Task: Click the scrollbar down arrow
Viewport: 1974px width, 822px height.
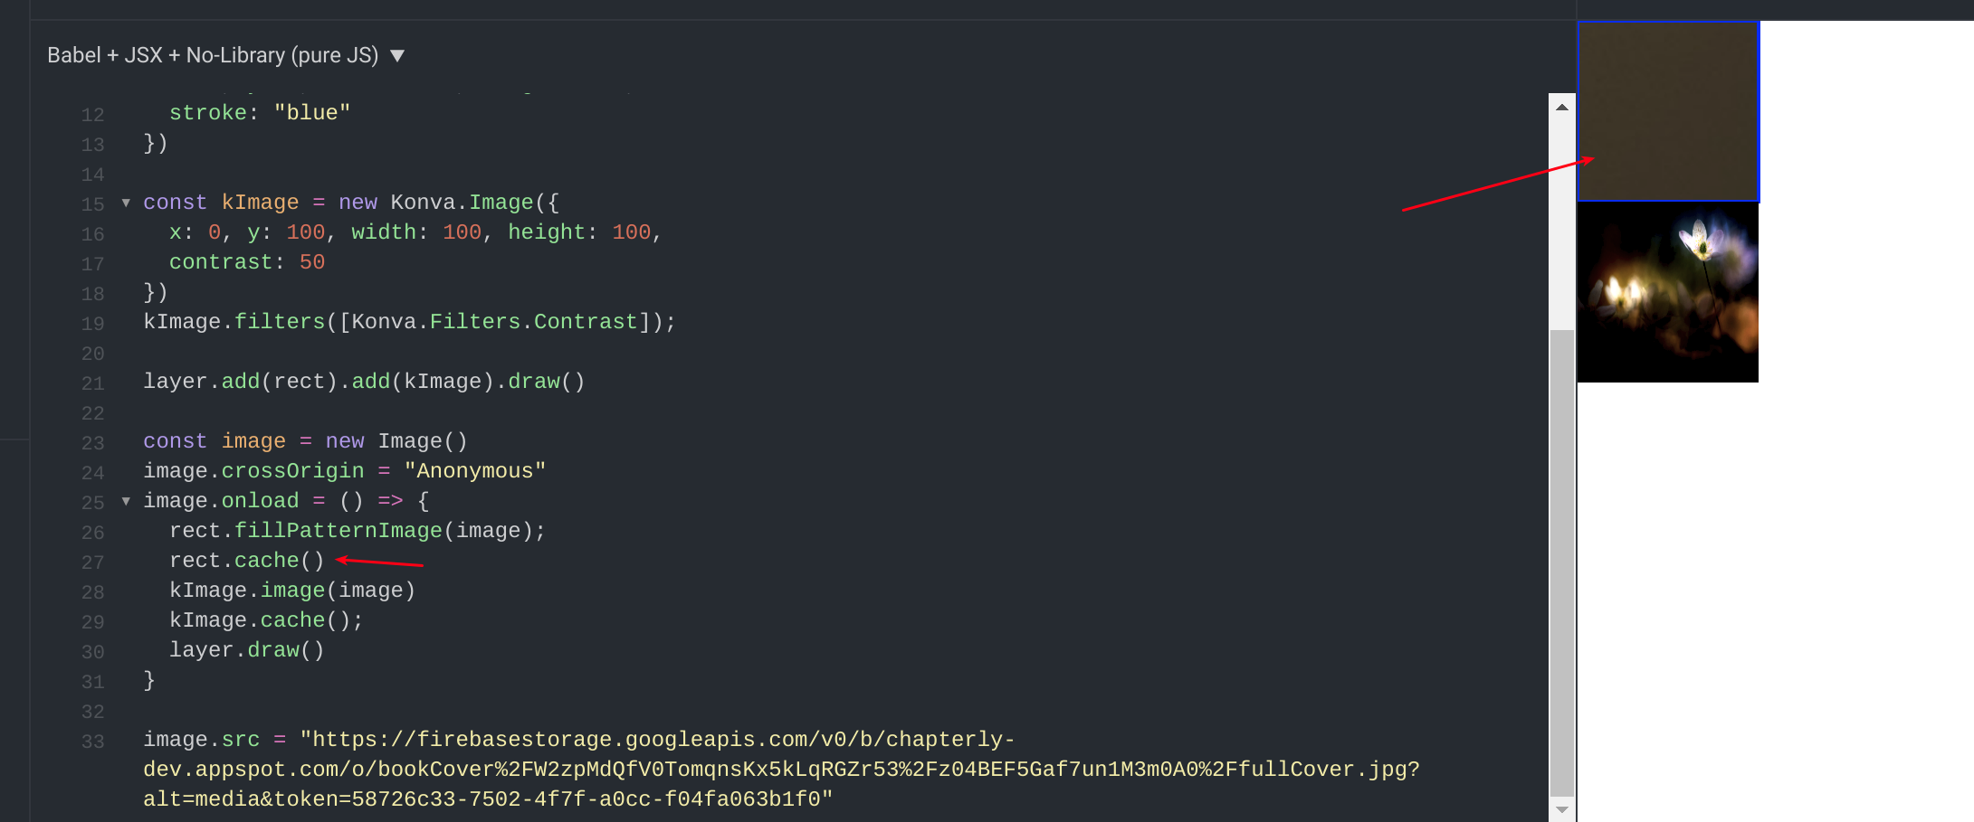Action: (x=1560, y=808)
